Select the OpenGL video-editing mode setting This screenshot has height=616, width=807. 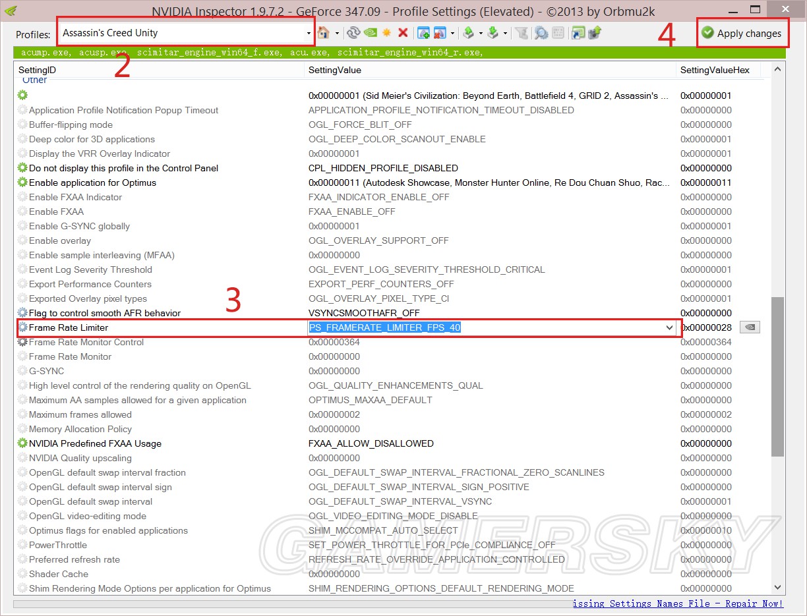coord(88,516)
